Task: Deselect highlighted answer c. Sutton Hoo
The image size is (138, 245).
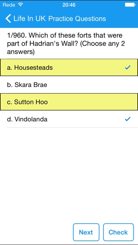Action: (x=69, y=102)
